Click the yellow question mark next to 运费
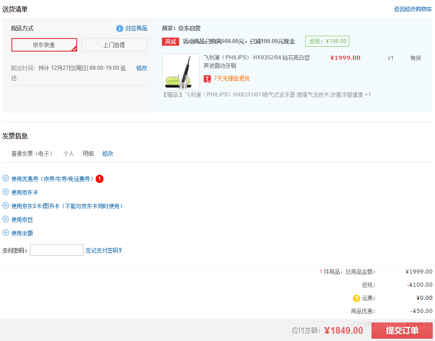The width and height of the screenshot is (435, 341). point(356,298)
